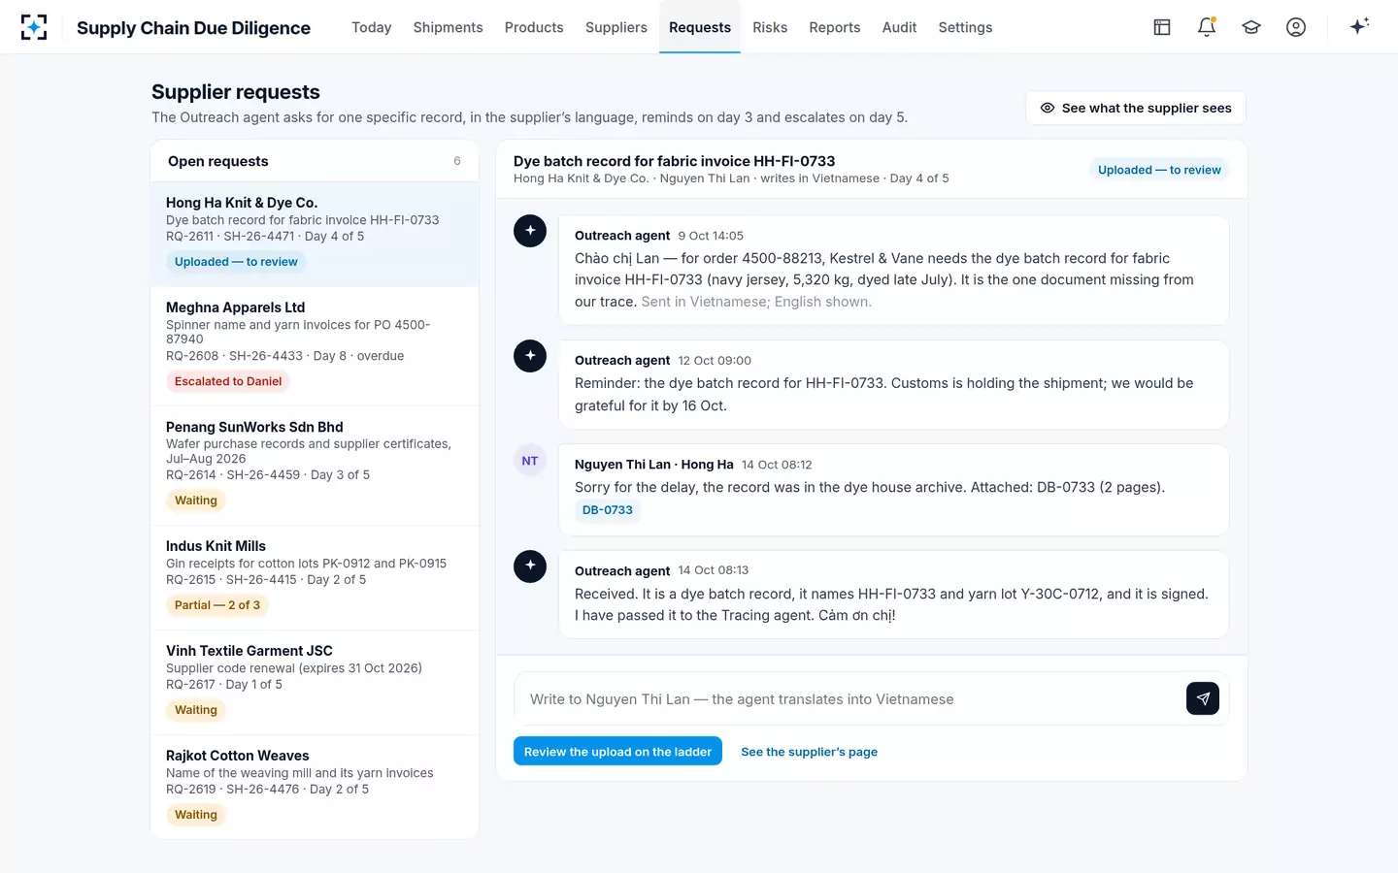This screenshot has width=1398, height=873.
Task: Open the Shipments tab
Action: click(x=448, y=27)
